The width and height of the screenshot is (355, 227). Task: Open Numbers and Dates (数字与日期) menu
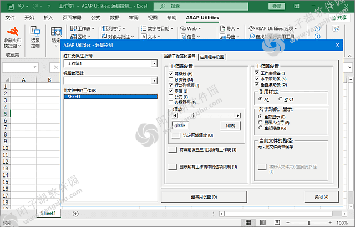[157, 28]
